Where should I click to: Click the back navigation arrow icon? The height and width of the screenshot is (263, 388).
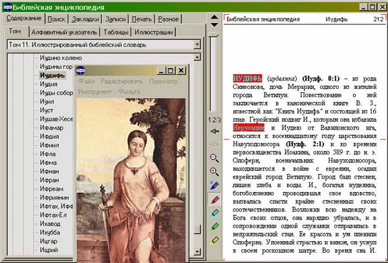coord(214,131)
